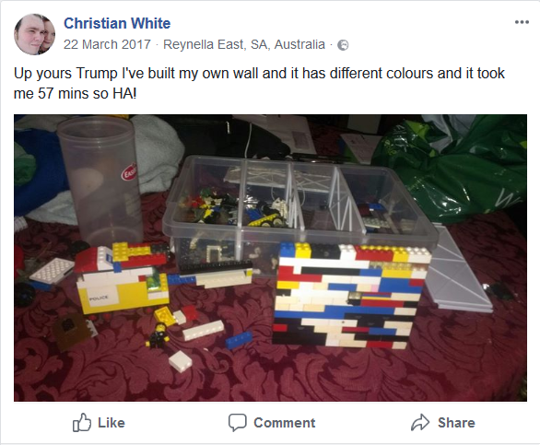This screenshot has width=540, height=445.
Task: Click the Lego police station in photo
Action: [122, 277]
